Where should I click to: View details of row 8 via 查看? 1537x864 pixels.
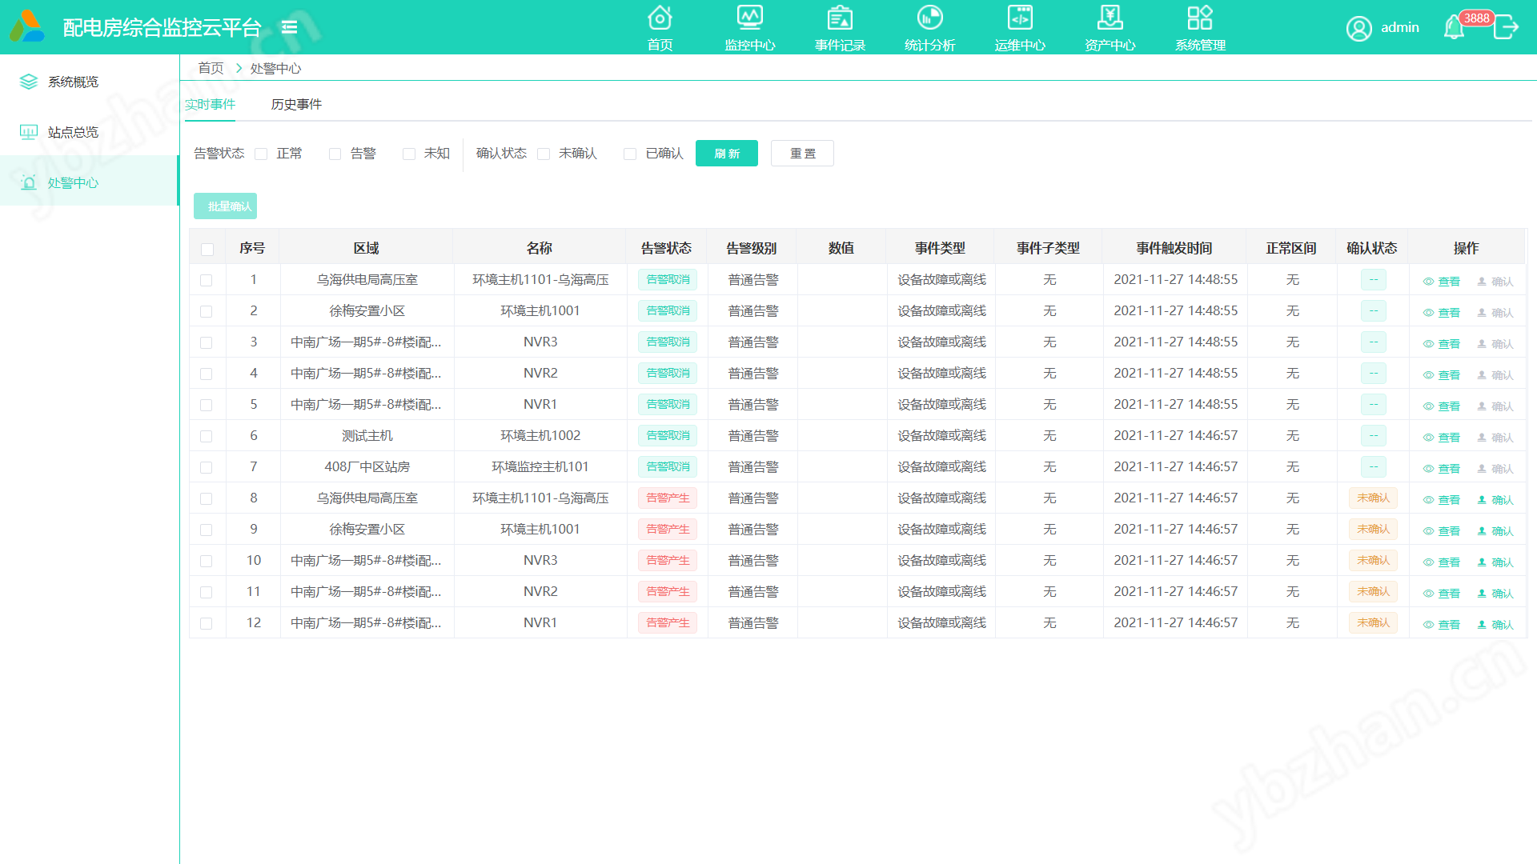click(1442, 499)
